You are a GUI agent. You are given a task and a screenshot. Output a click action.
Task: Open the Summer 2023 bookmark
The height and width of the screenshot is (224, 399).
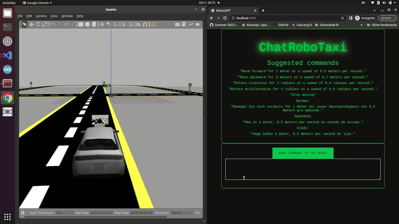224,25
